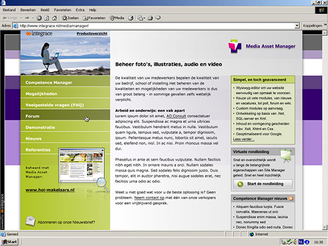Click the Windows flag throbber icon
This screenshot has width=328, height=246.
click(x=321, y=10)
